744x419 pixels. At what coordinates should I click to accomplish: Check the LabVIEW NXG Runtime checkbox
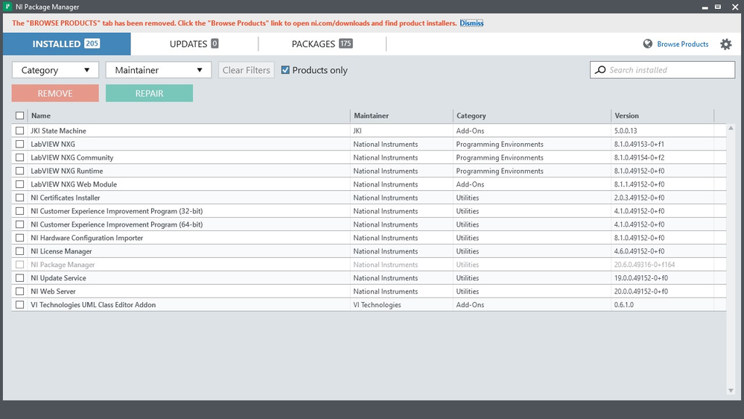(x=19, y=171)
